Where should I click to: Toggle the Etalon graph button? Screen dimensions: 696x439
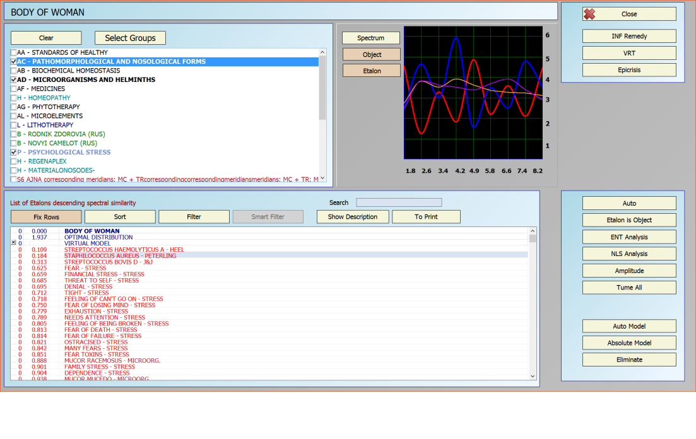[372, 71]
